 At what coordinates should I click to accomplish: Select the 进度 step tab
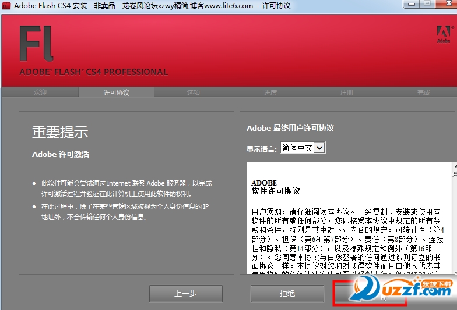tap(270, 92)
